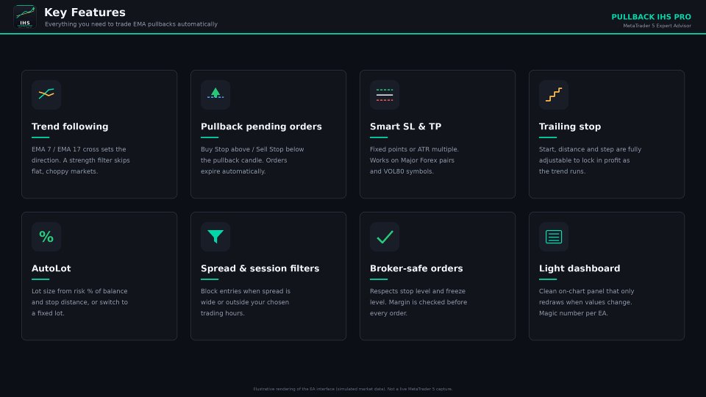Click the Respects stop level description

[x=418, y=302]
